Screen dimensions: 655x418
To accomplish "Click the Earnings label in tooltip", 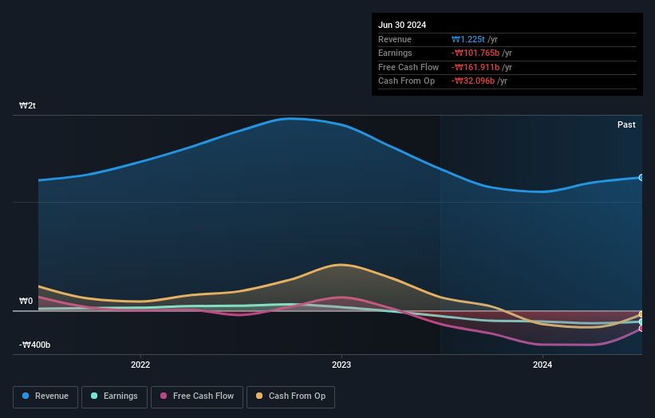I will pyautogui.click(x=395, y=53).
